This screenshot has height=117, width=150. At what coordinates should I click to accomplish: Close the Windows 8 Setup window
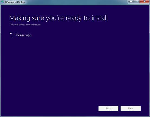145,1
